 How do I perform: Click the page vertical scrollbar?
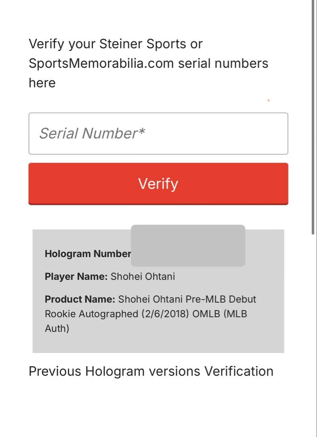pyautogui.click(x=314, y=117)
